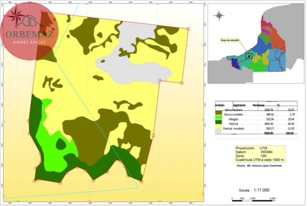This screenshot has width=308, height=206.
Task: Click the "Escala 1:17,000" text
Action: click(254, 190)
